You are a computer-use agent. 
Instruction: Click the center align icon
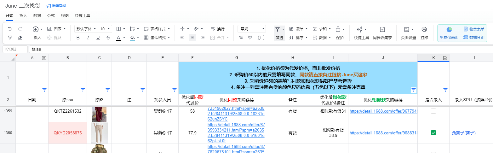[x=192, y=38]
